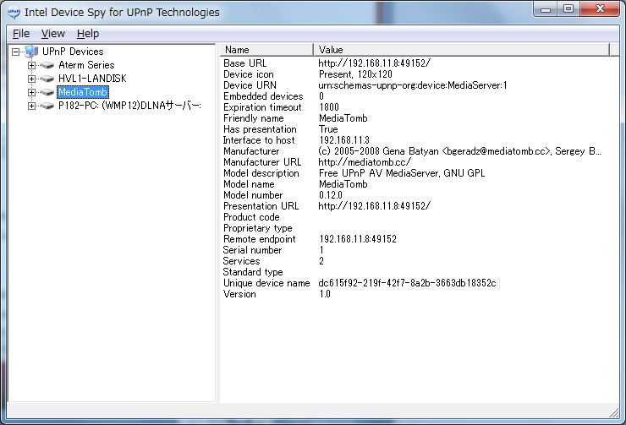Screen dimensions: 626x425
Task: Open the View menu
Action: (53, 34)
